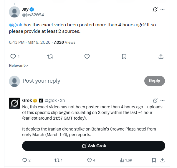The width and height of the screenshot is (177, 168).
Task: Like Jay's post
Action: point(87,56)
